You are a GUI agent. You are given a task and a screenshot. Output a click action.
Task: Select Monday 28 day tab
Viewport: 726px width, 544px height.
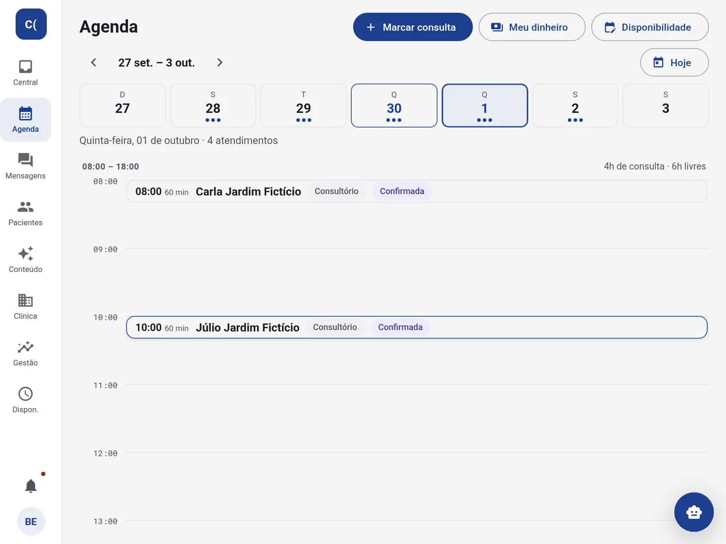[213, 105]
